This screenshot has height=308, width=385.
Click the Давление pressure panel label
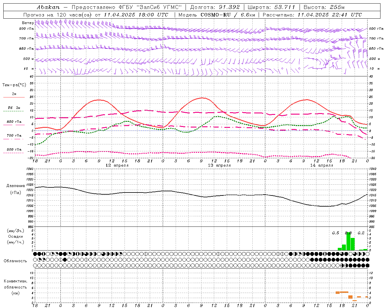(x=16, y=186)
